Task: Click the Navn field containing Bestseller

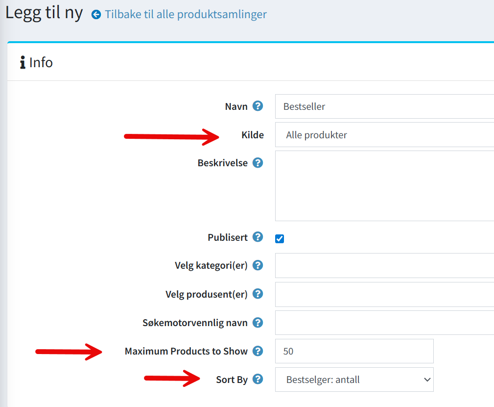Action: tap(384, 106)
